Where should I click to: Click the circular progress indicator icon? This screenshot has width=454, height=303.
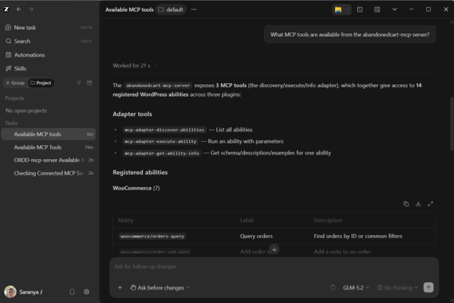[x=333, y=288]
